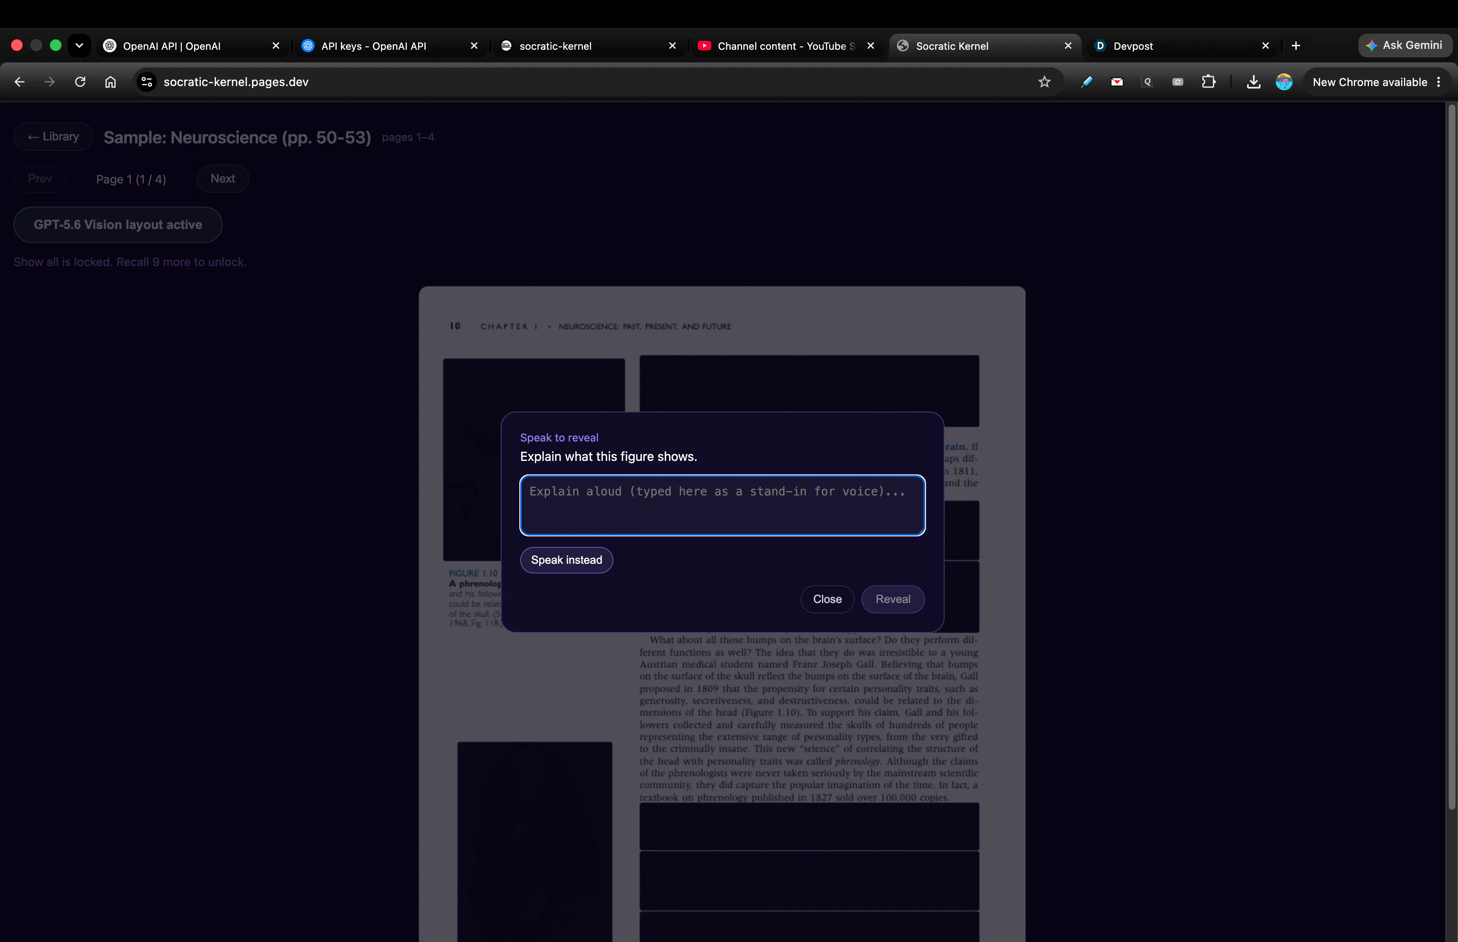
Task: Open the camera extension icon
Action: tap(1178, 82)
